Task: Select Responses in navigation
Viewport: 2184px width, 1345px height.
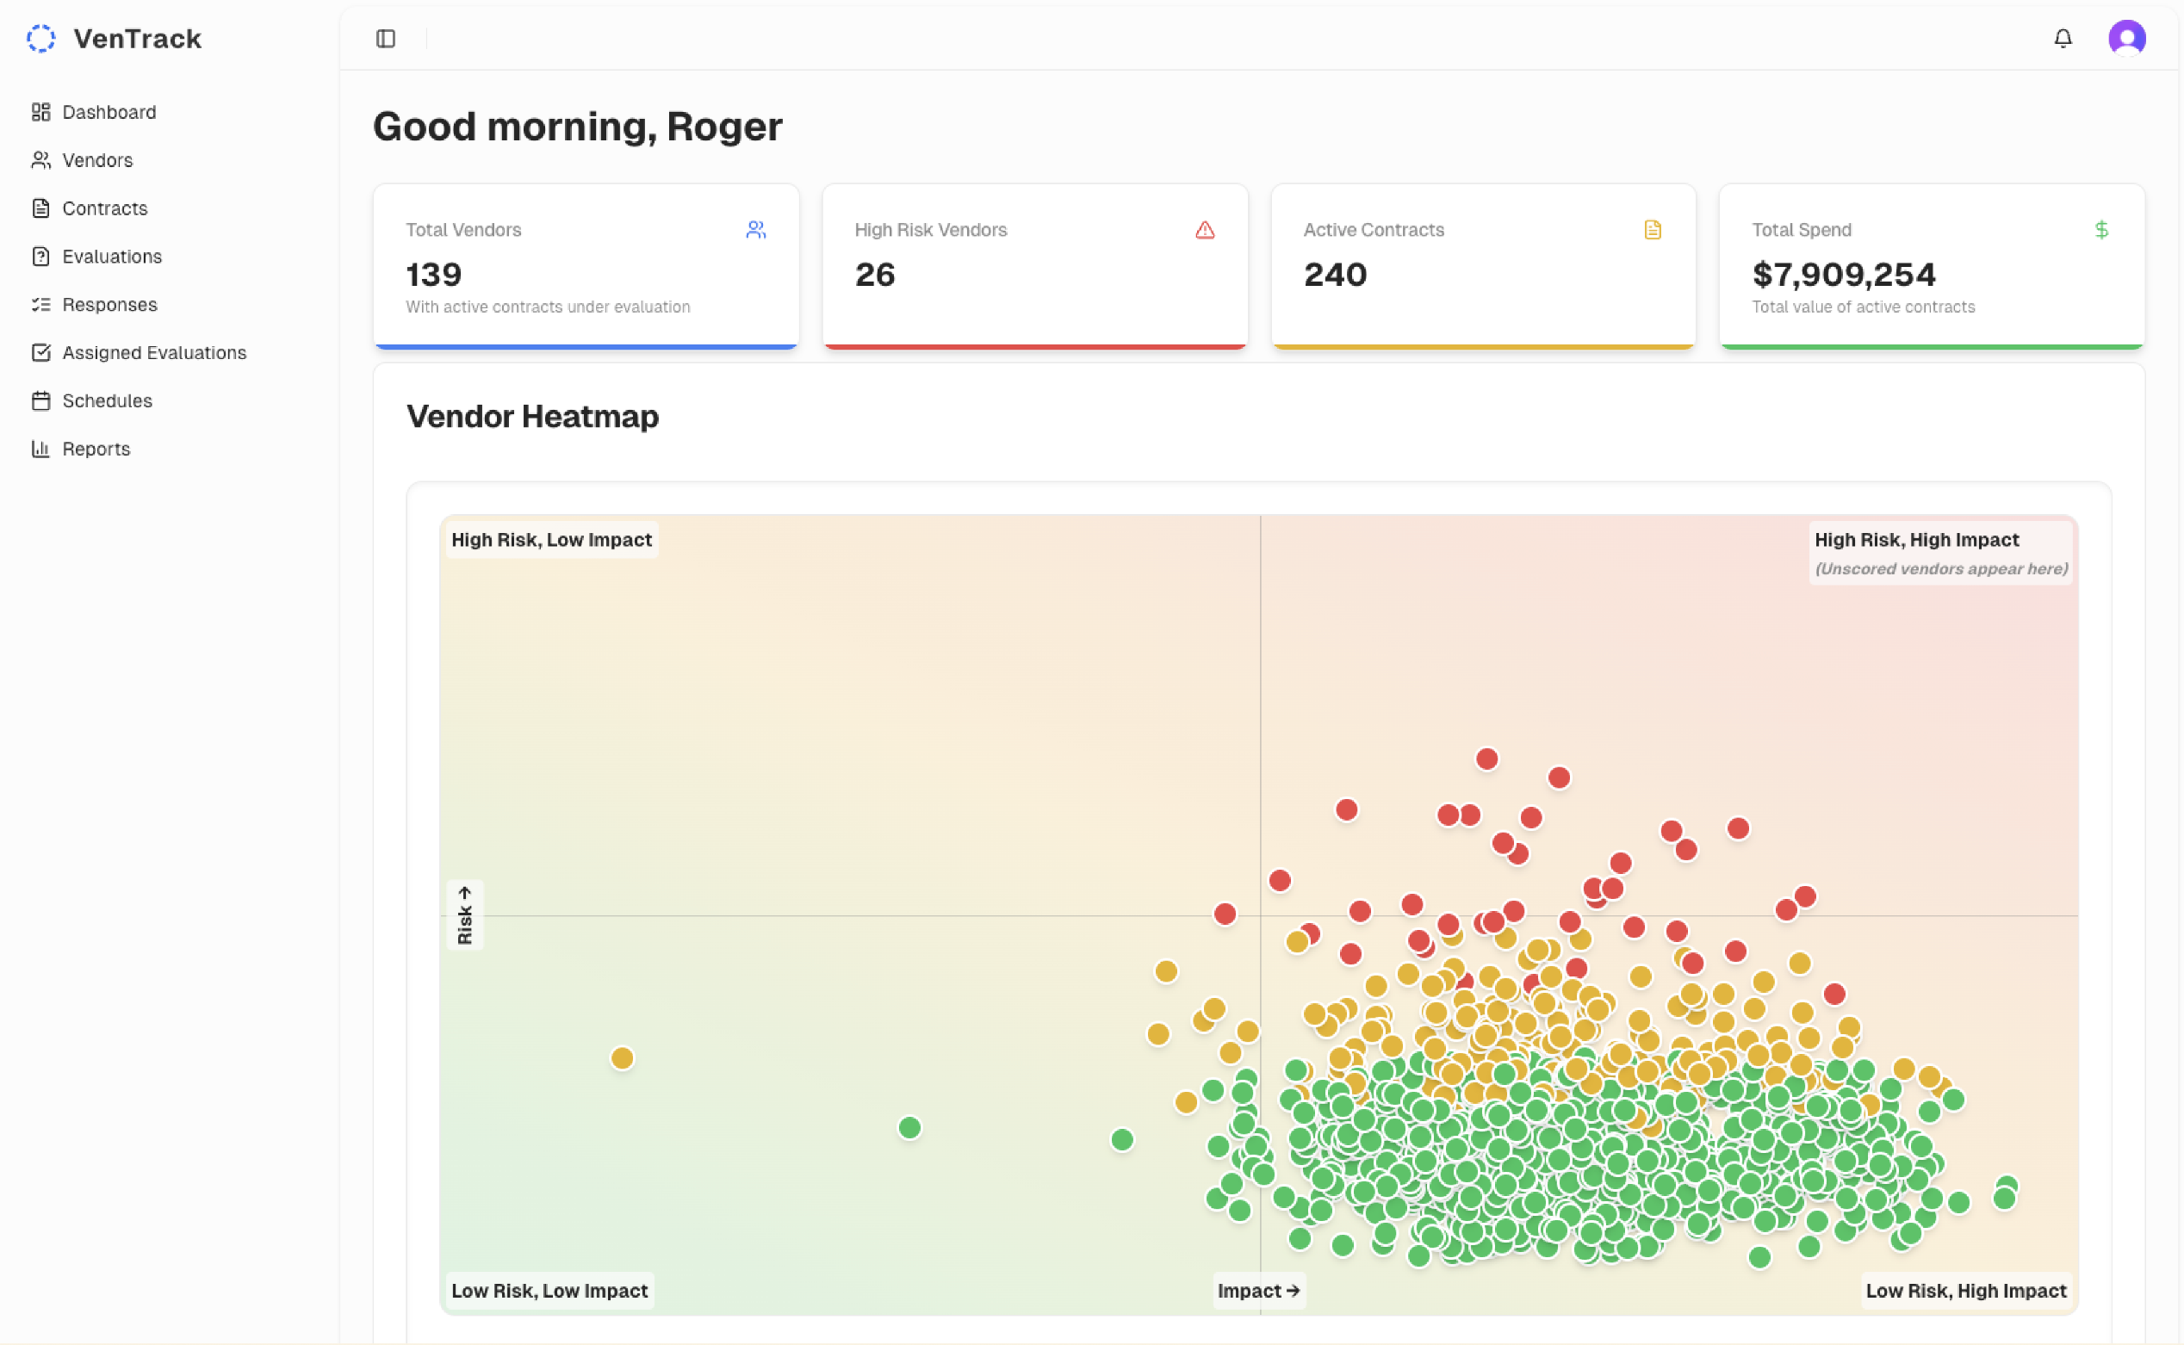Action: point(109,304)
